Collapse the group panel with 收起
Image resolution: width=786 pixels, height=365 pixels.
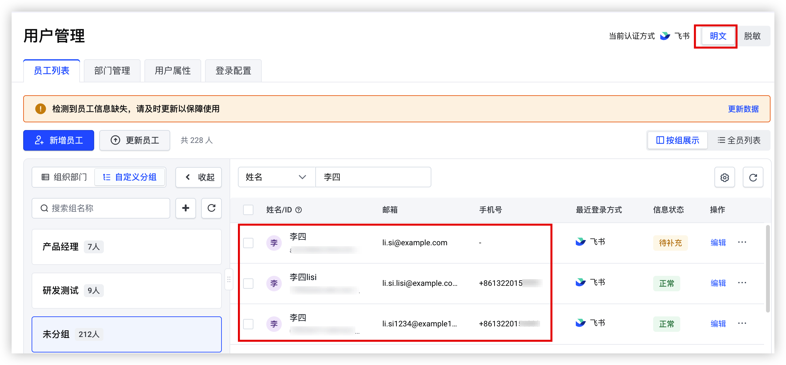[199, 177]
